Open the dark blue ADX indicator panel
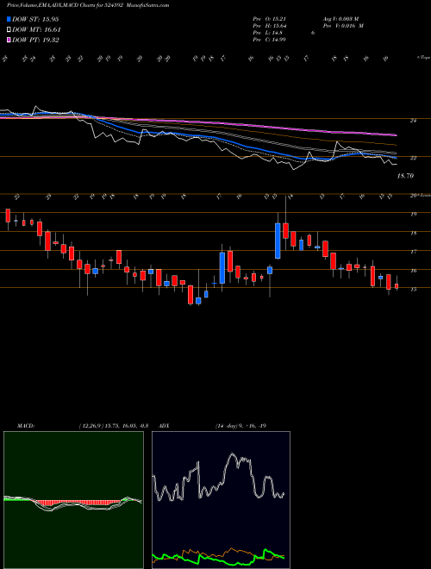The height and width of the screenshot is (569, 431). tap(221, 500)
